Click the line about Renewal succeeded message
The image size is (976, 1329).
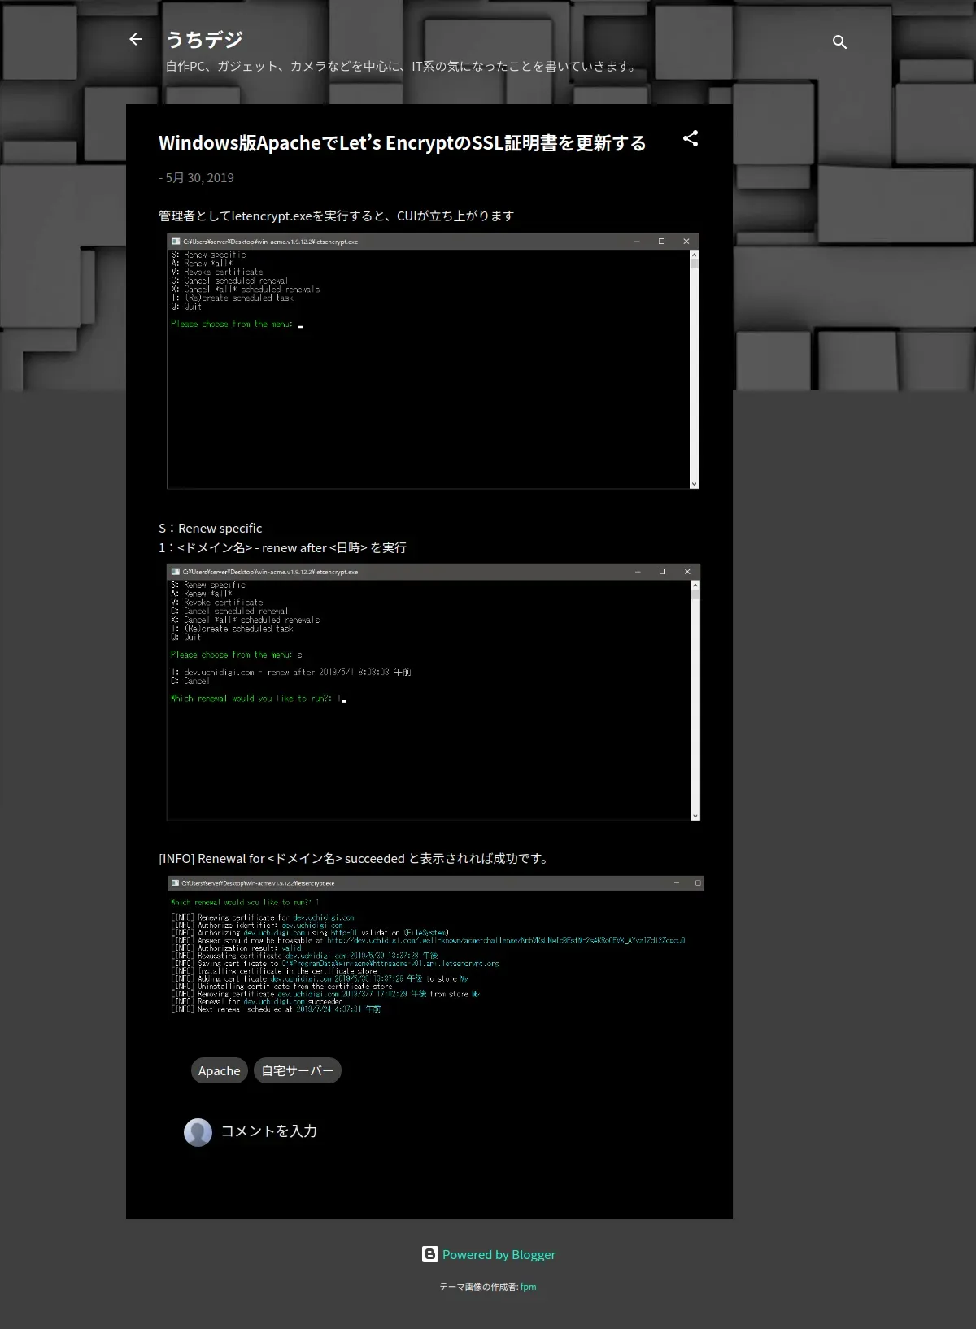[355, 859]
